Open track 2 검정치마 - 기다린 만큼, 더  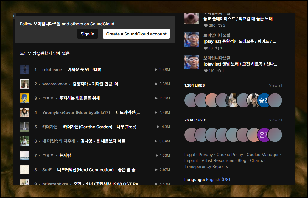(95, 84)
